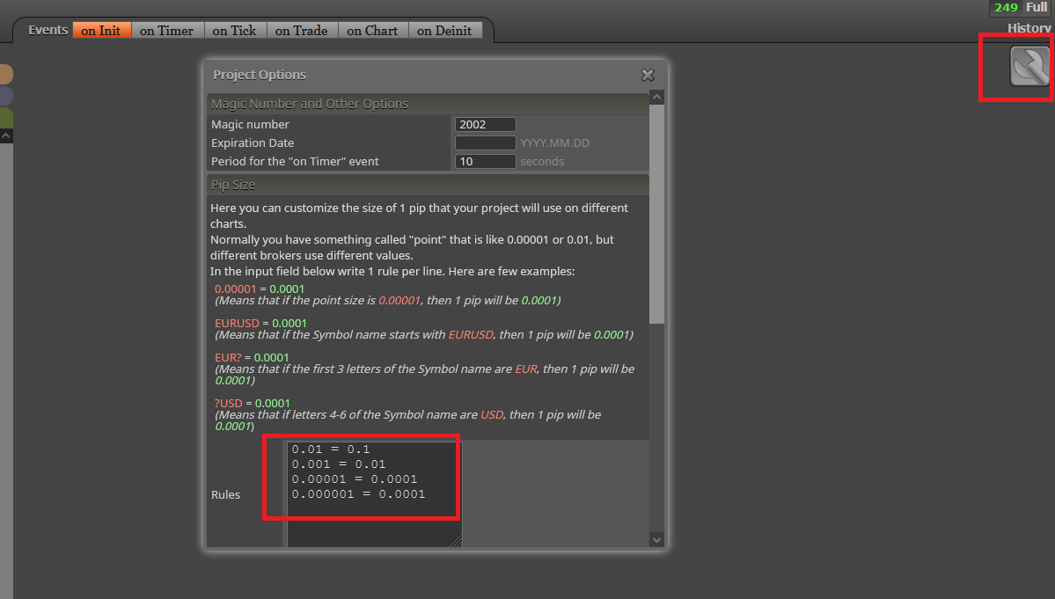Select the blue-gray tab on the left edge

pyautogui.click(x=6, y=96)
